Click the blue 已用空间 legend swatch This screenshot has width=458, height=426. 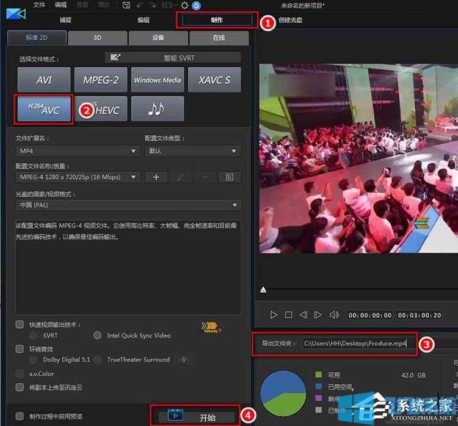click(x=319, y=386)
